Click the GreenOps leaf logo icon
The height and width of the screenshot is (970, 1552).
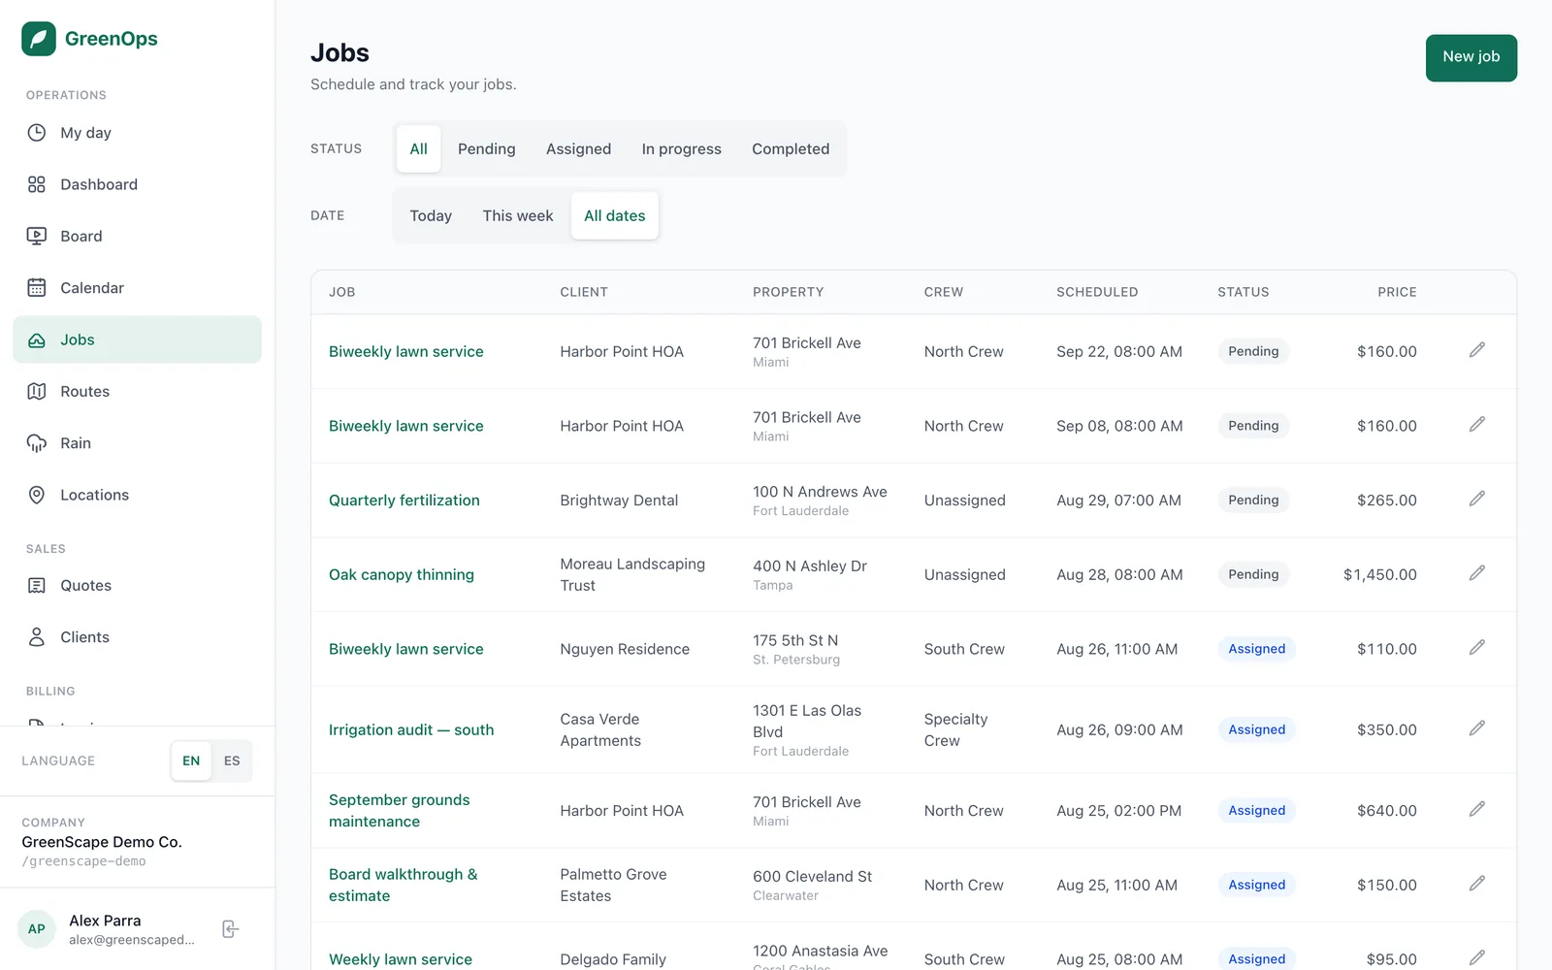point(39,39)
